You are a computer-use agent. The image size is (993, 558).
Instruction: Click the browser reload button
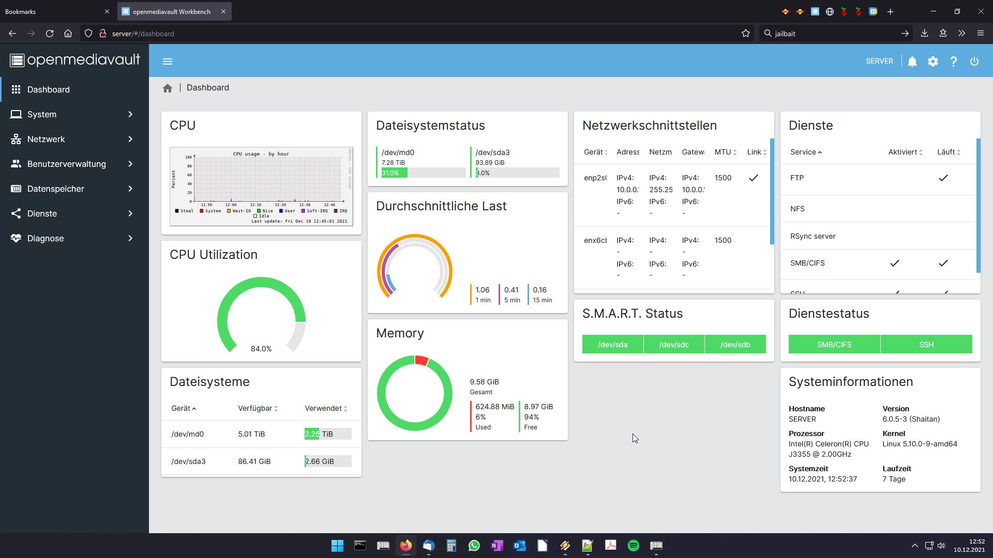50,34
